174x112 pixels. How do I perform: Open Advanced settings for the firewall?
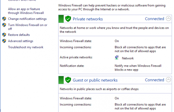[20, 41]
